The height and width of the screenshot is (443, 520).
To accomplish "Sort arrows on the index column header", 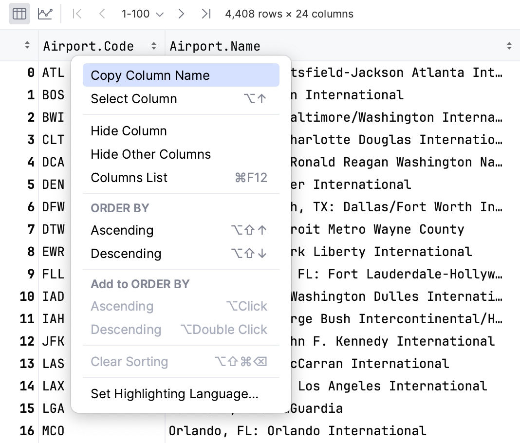I will [x=27, y=45].
